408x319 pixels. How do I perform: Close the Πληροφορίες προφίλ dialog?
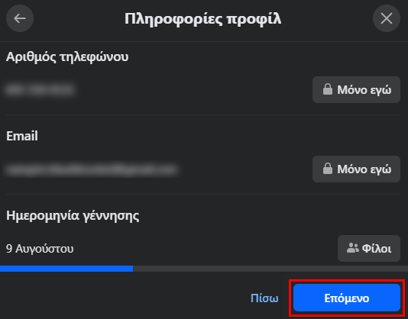click(387, 18)
